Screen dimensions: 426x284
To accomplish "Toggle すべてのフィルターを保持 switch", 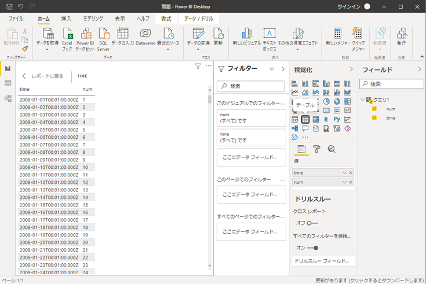I will pos(313,248).
